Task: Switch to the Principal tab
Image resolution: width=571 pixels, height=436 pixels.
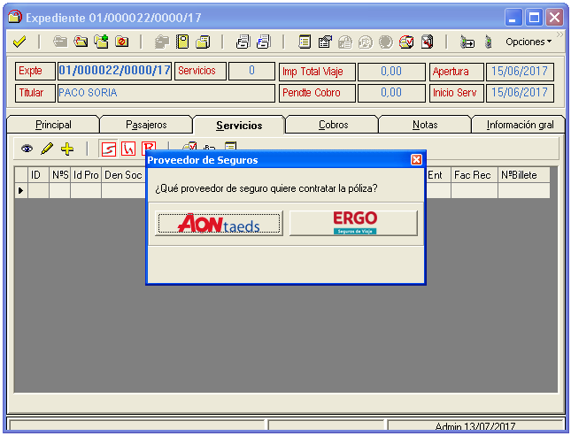Action: tap(53, 125)
